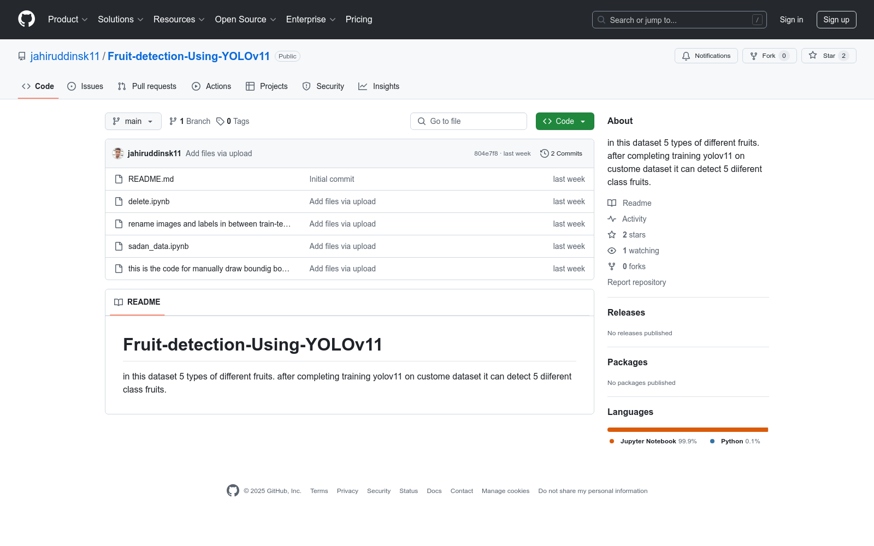Click the Search or jump to field
Screen dimensions: 874x546
point(679,20)
